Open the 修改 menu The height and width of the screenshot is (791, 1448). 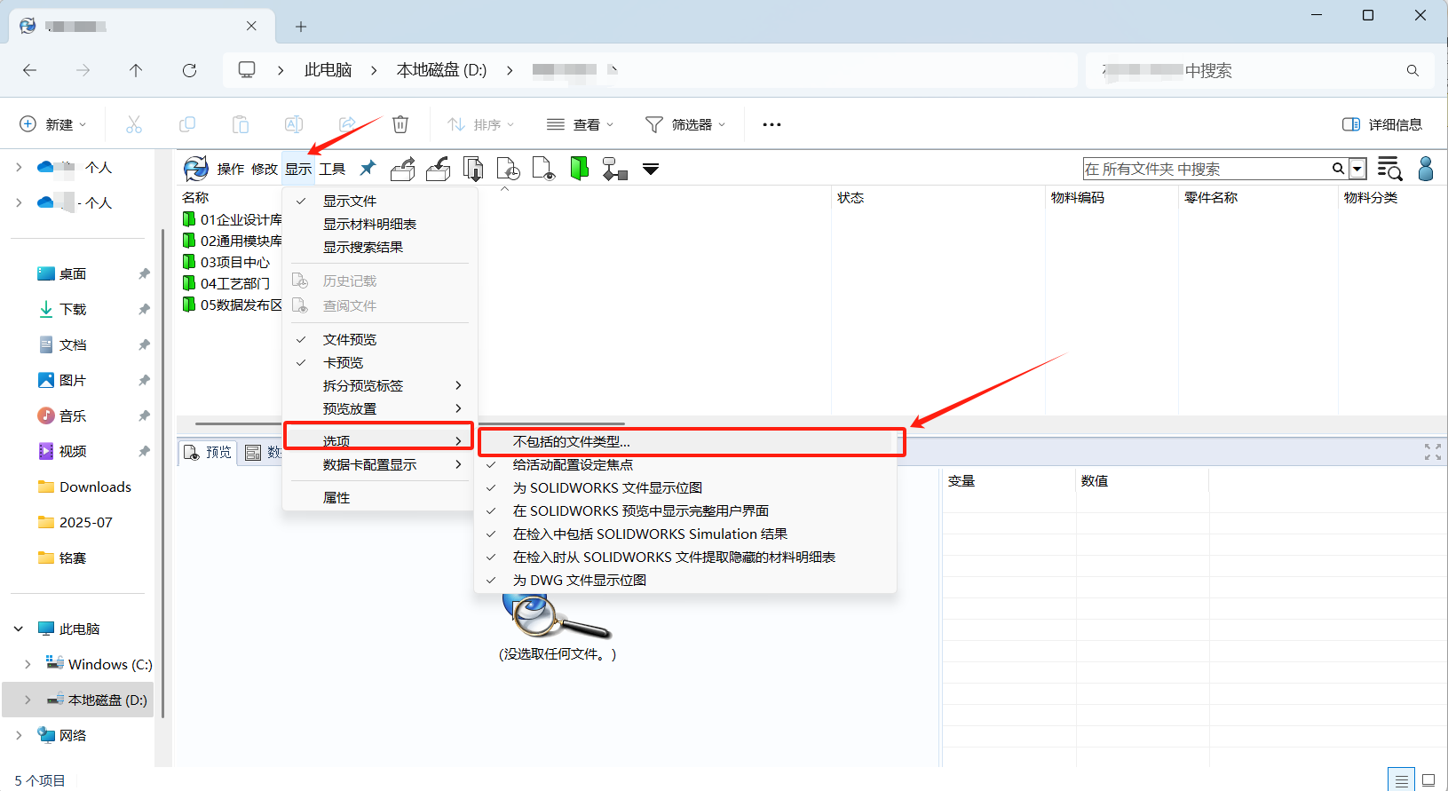(265, 169)
